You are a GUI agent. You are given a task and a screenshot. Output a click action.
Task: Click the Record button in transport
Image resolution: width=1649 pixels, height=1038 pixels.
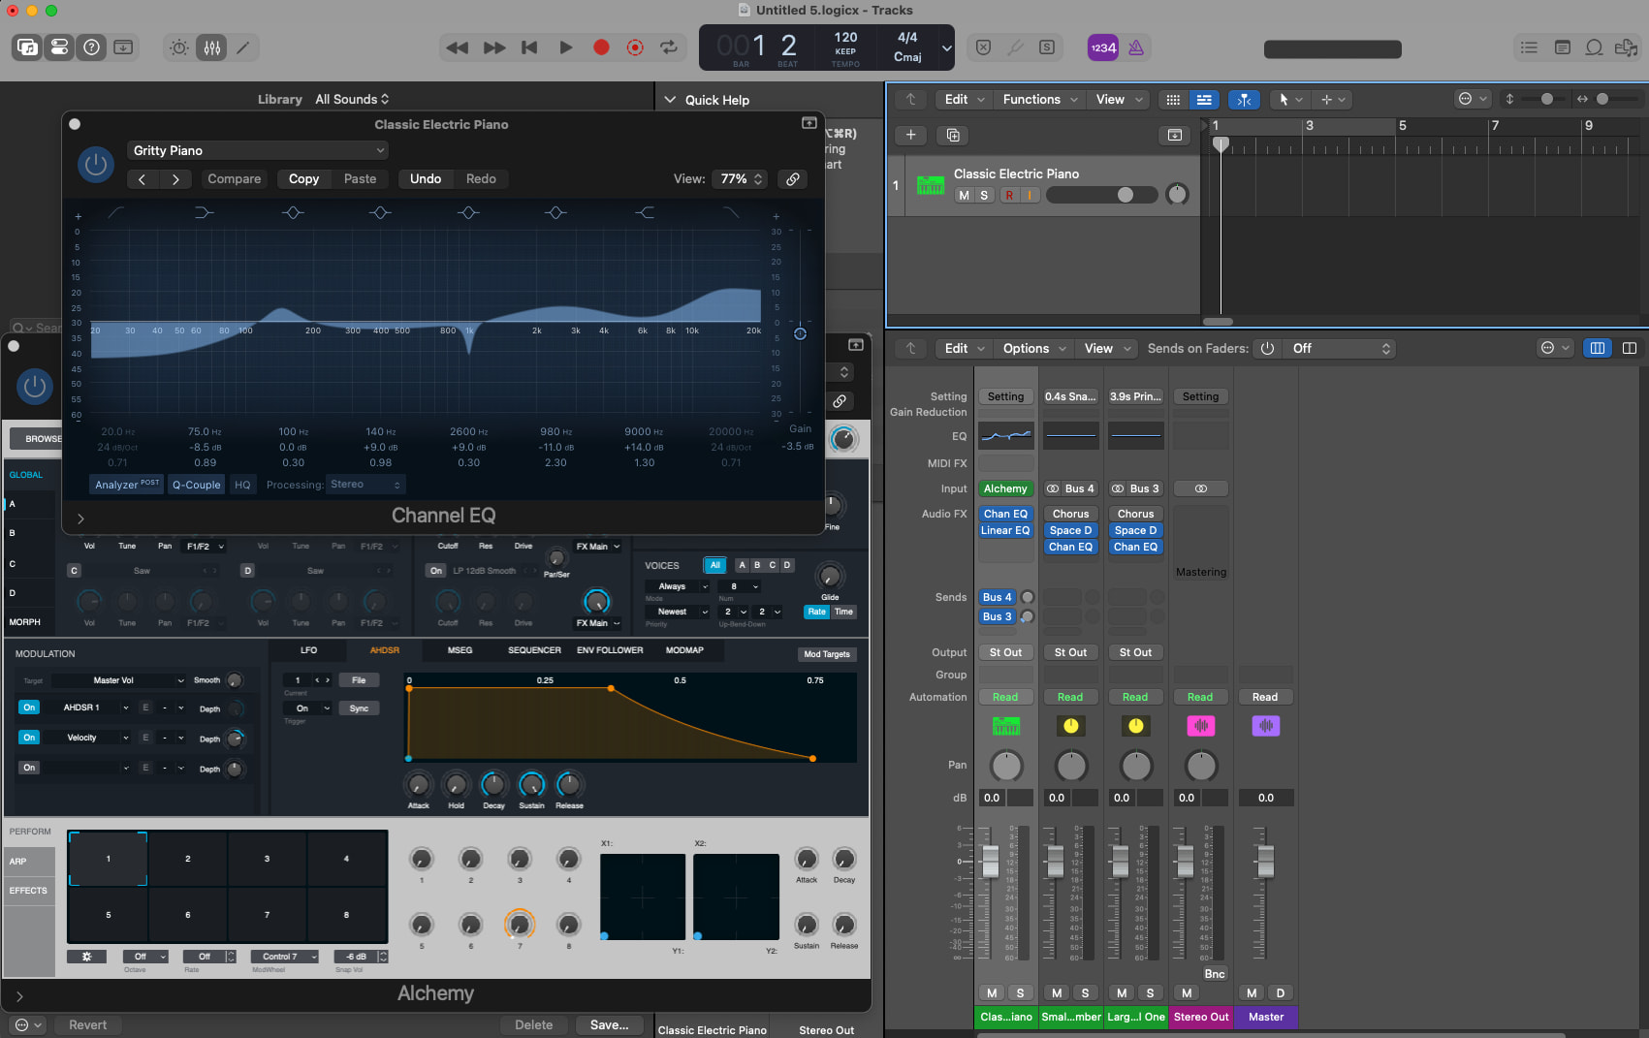(601, 47)
